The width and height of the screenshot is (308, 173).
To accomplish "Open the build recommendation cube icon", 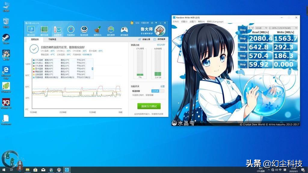I will [x=111, y=31].
